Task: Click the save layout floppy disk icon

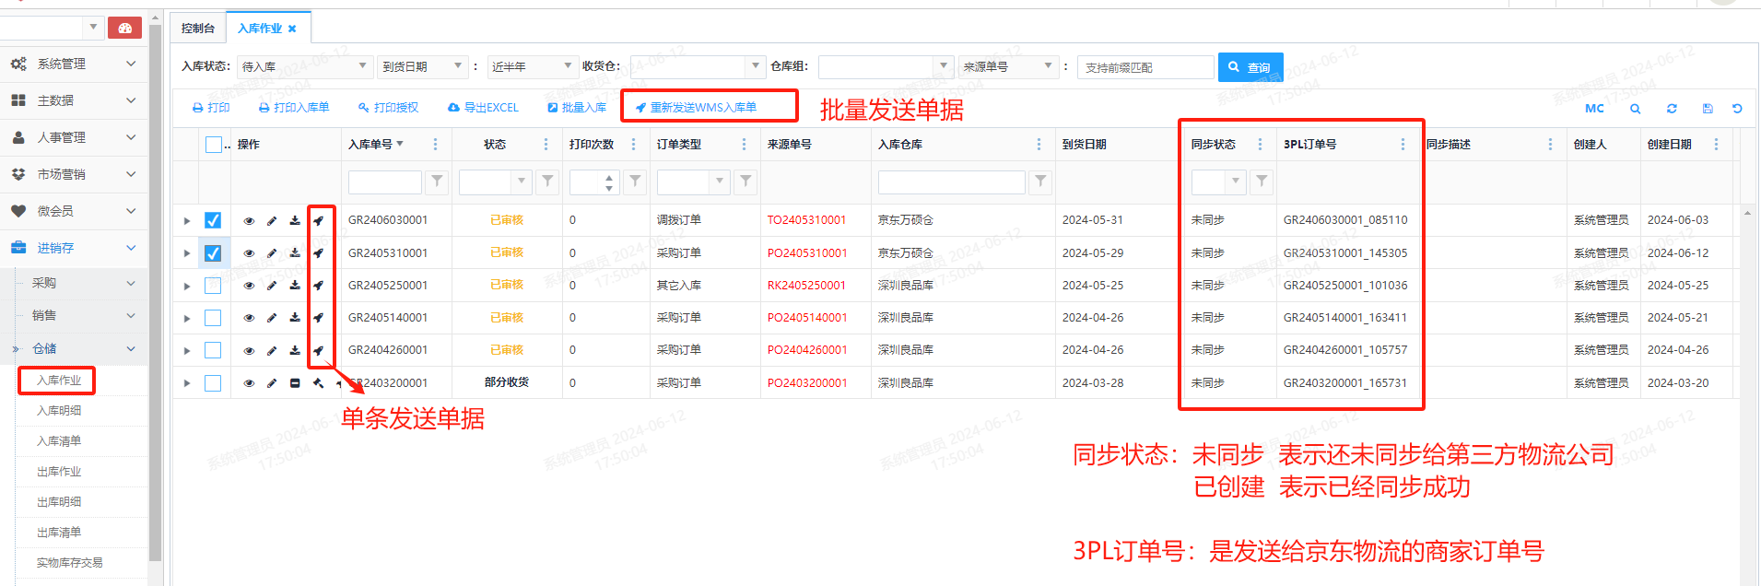Action: (x=1707, y=109)
